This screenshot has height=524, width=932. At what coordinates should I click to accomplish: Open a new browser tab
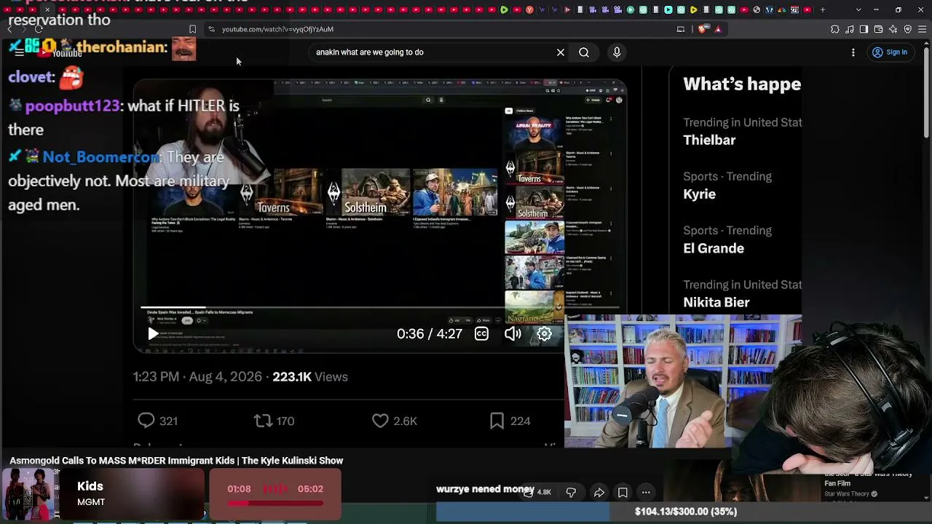tap(823, 10)
